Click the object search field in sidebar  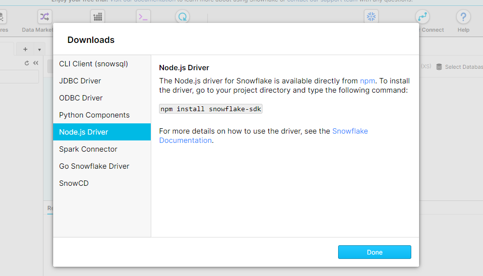(x=19, y=77)
